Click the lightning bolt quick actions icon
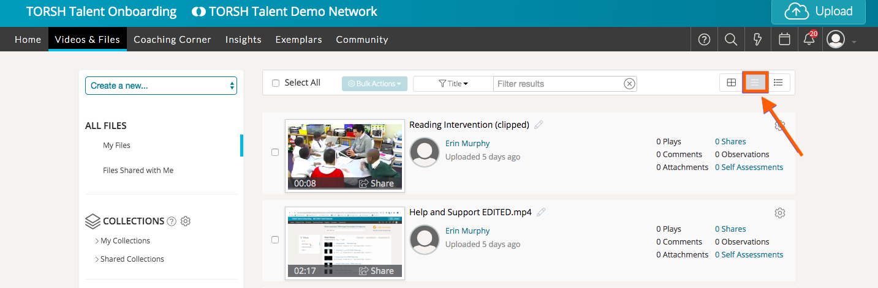This screenshot has height=288, width=878. tap(757, 40)
